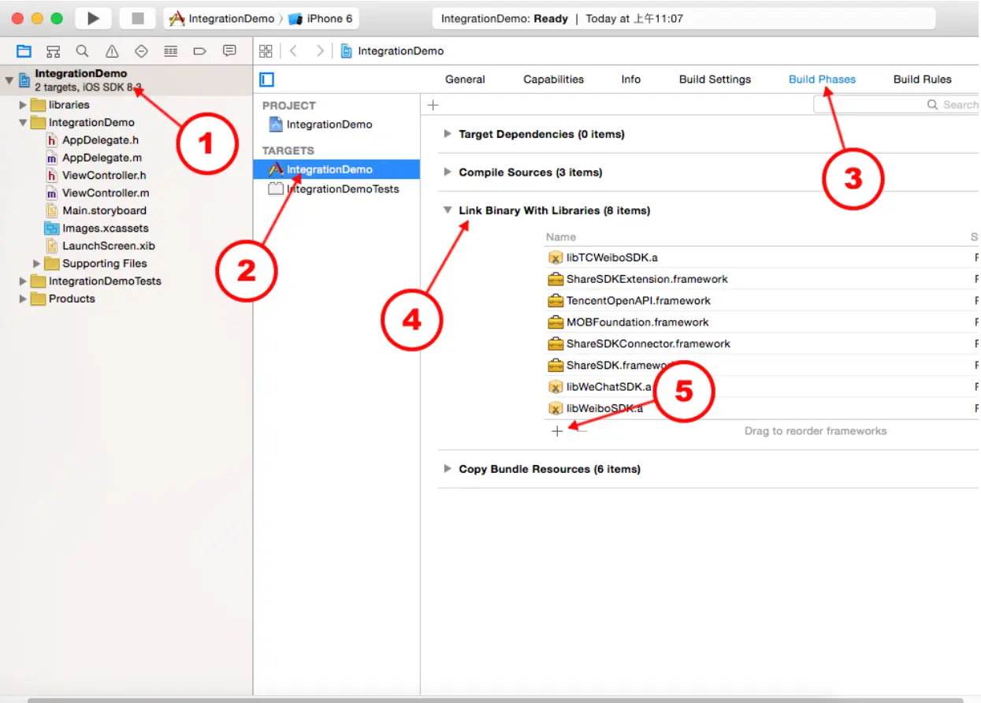981x703 pixels.
Task: Select the IntegrationDemo project root in navigator
Action: (x=126, y=80)
